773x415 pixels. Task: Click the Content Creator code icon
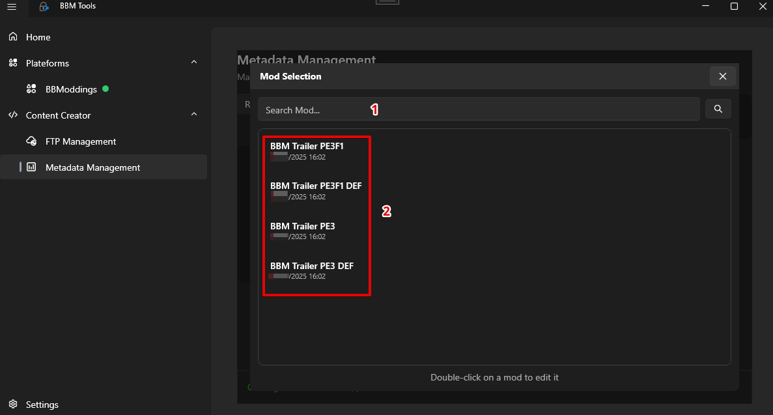pos(13,115)
